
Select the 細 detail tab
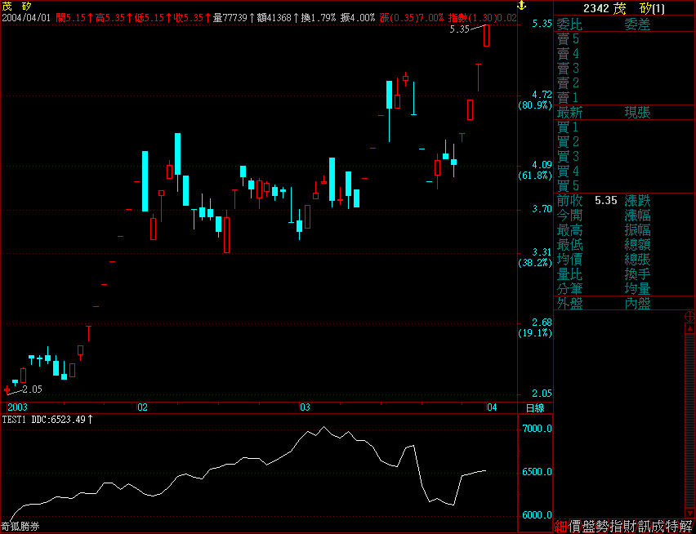tap(560, 526)
